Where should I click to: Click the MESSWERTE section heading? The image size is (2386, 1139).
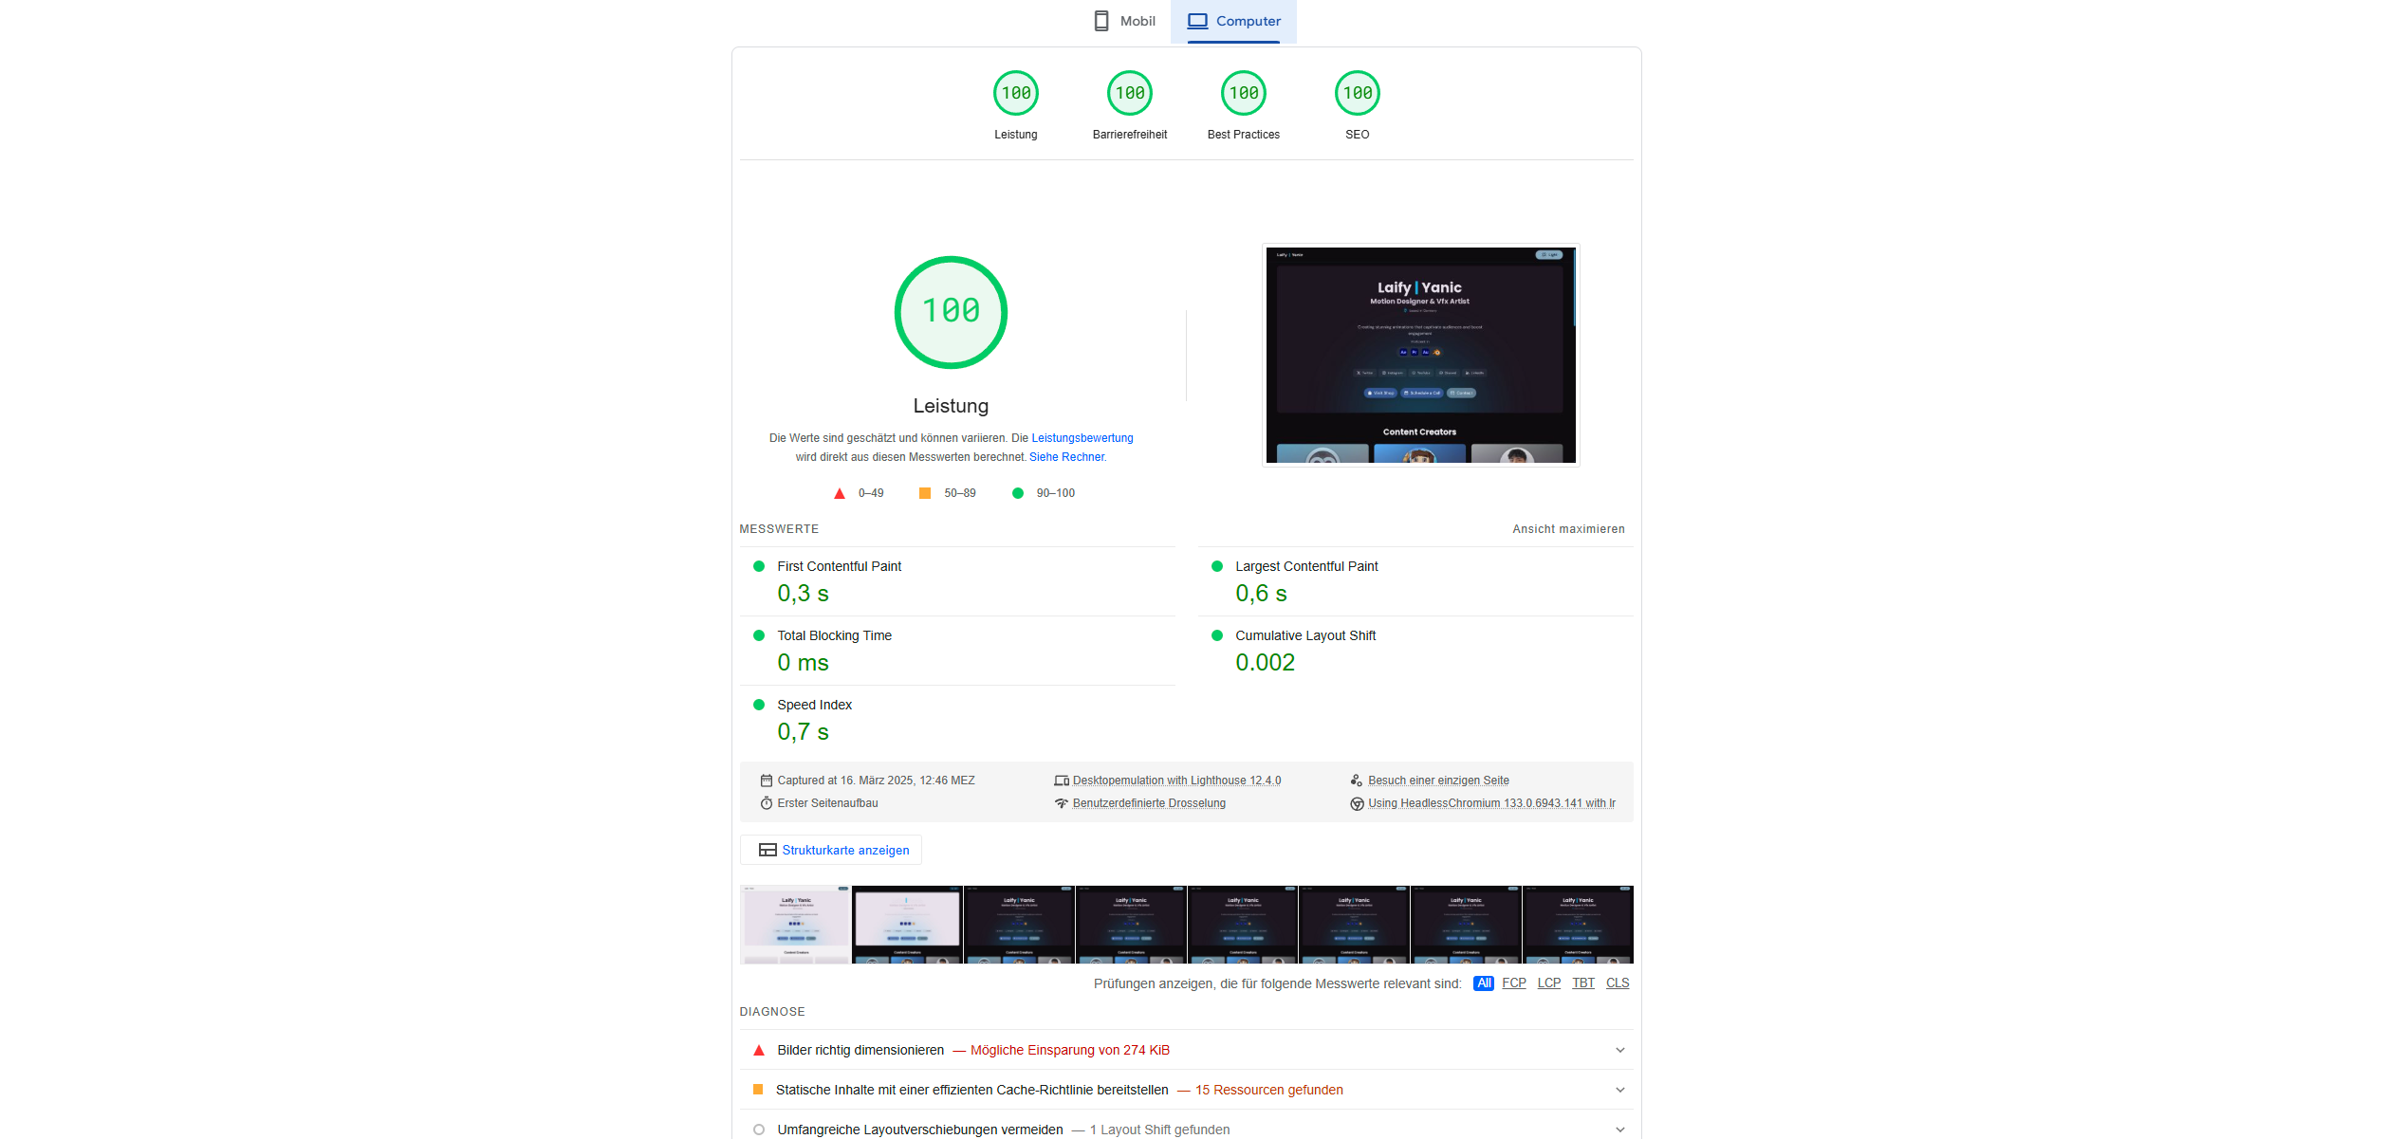(x=779, y=529)
